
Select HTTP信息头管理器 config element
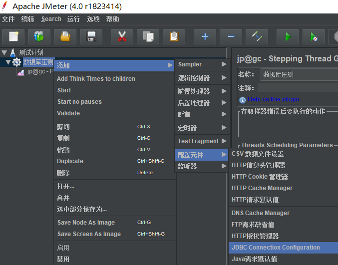284,165
